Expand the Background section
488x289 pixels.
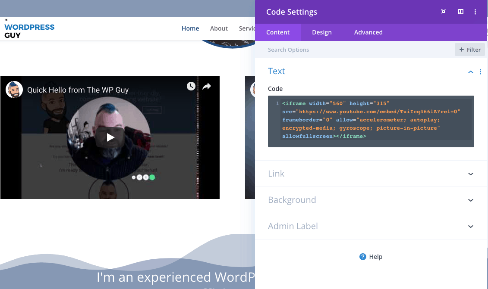[x=471, y=200]
